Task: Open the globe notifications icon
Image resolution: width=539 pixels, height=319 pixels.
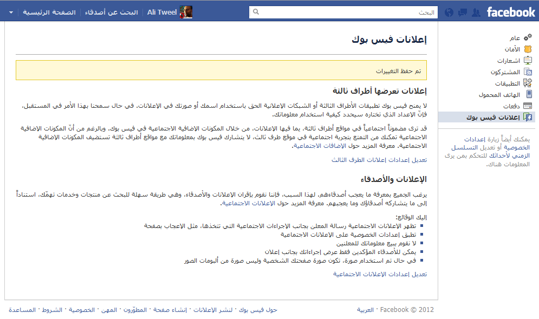Action: pyautogui.click(x=449, y=12)
